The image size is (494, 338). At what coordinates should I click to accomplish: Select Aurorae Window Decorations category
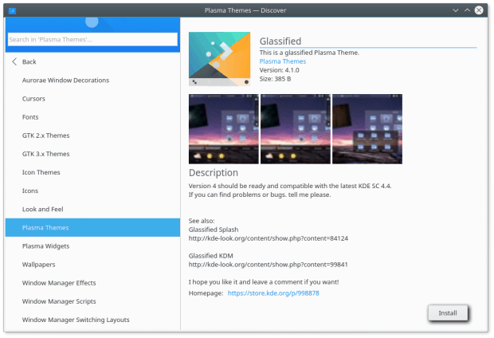coord(65,81)
